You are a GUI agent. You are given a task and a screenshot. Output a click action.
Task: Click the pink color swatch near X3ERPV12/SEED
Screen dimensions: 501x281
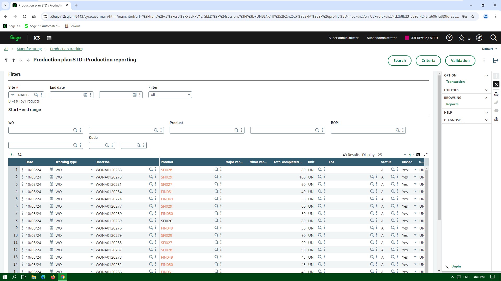click(407, 38)
